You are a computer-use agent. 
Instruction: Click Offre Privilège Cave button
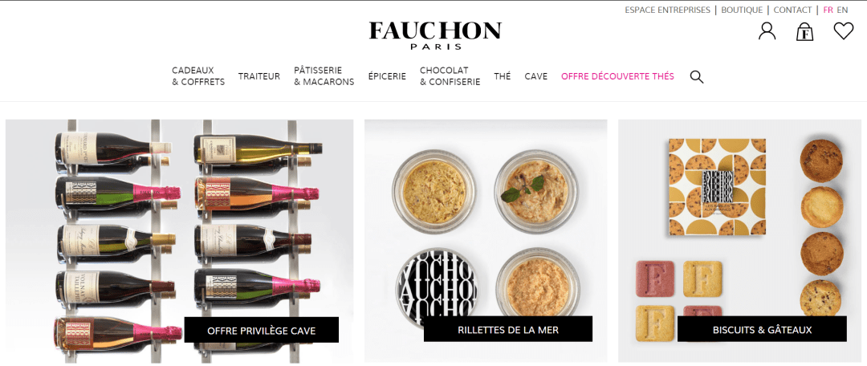(x=262, y=330)
